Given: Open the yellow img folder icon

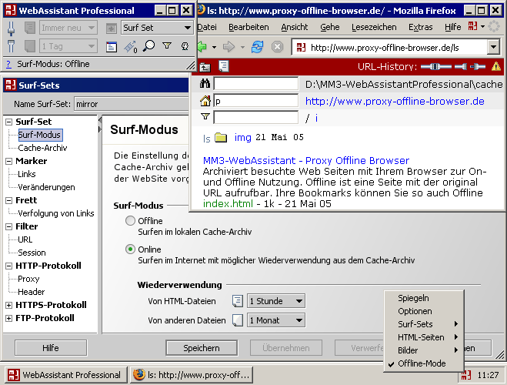Looking at the screenshot, I should pos(221,137).
